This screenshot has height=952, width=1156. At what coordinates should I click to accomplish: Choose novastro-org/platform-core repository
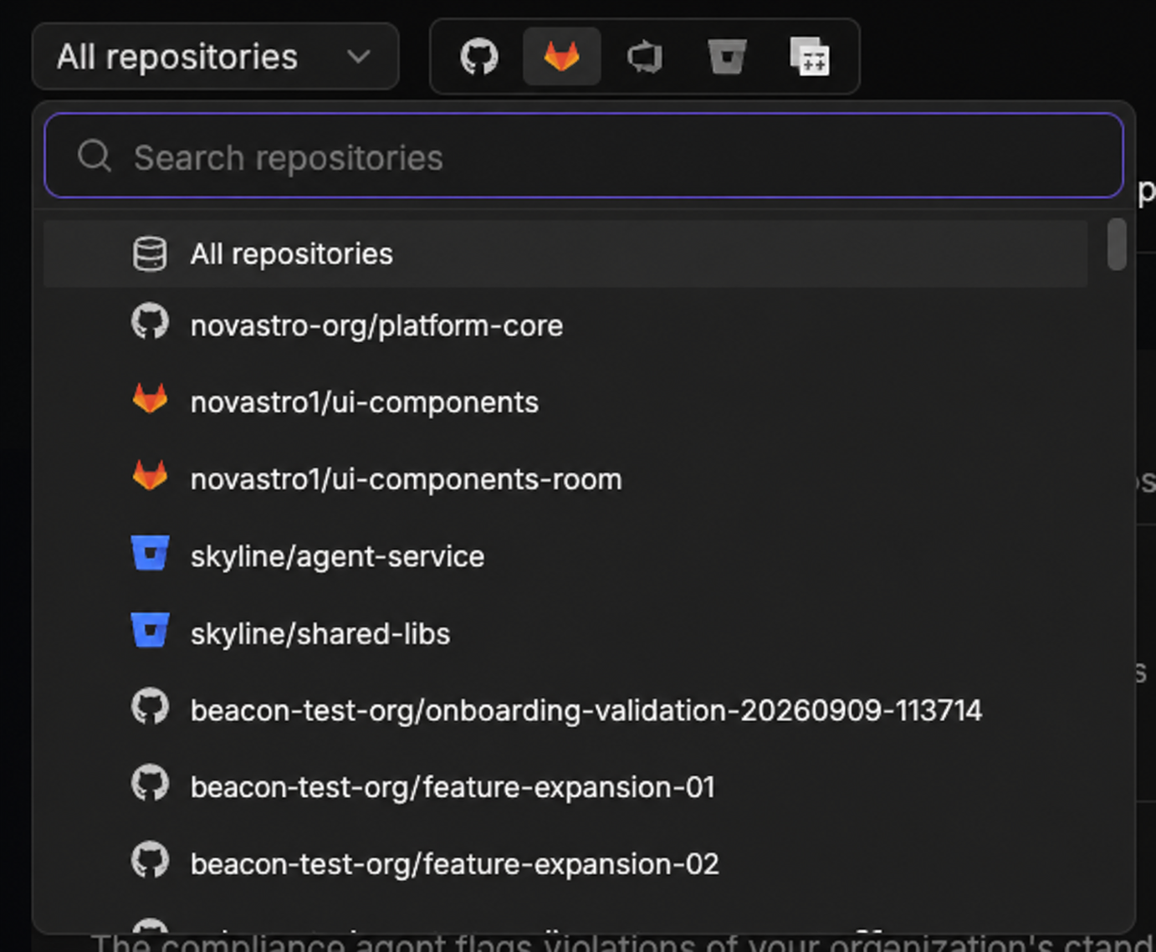click(565, 325)
